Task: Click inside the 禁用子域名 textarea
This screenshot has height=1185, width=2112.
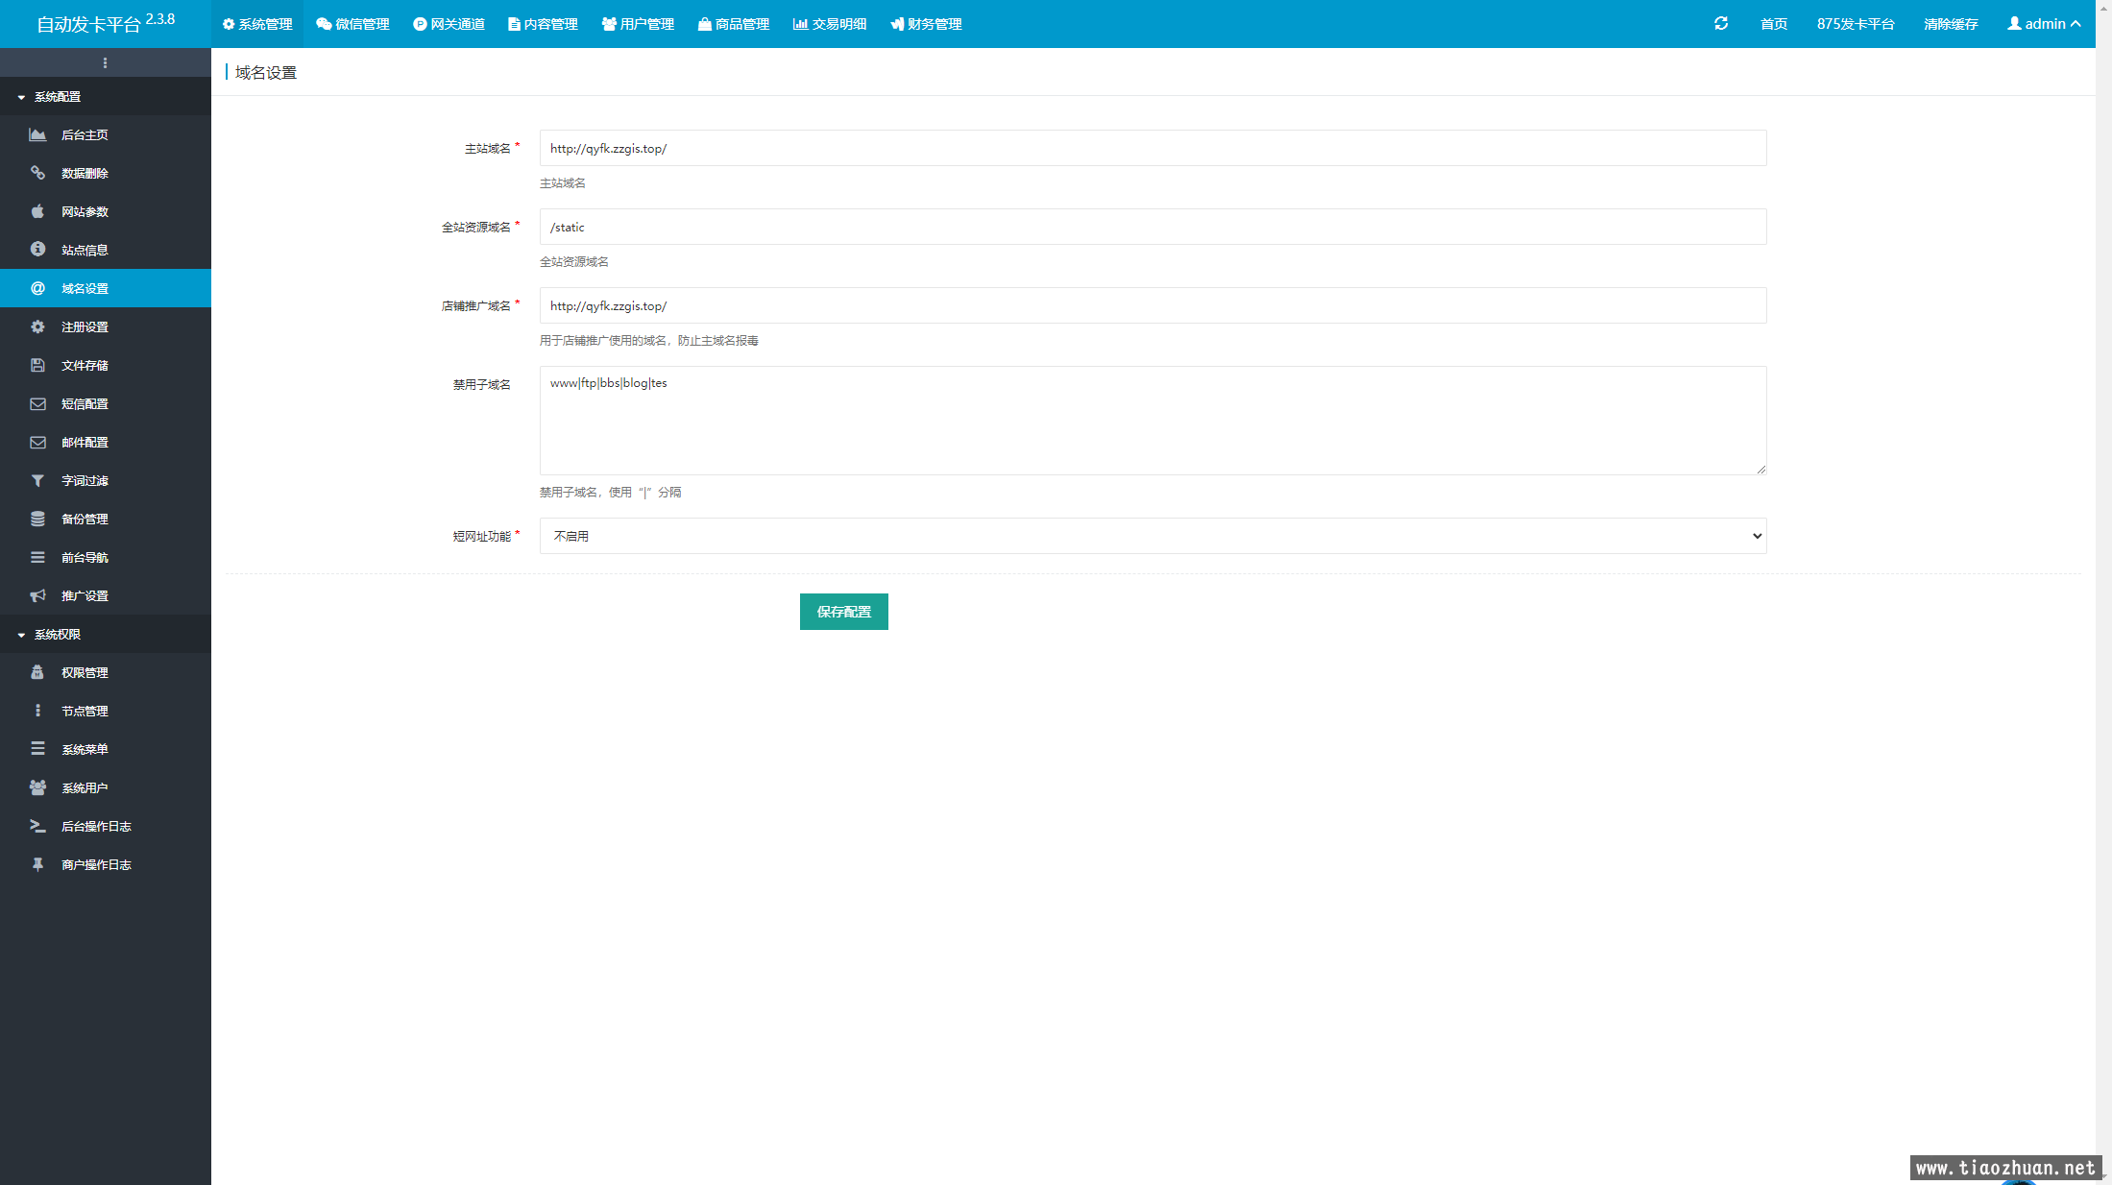Action: [1153, 421]
